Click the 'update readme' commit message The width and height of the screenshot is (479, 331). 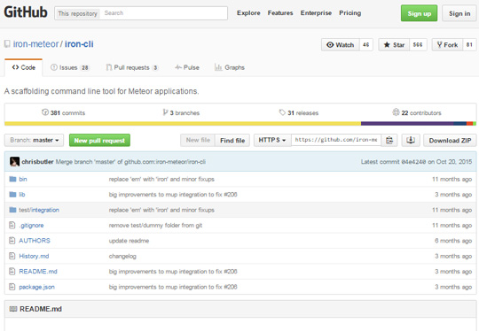129,241
